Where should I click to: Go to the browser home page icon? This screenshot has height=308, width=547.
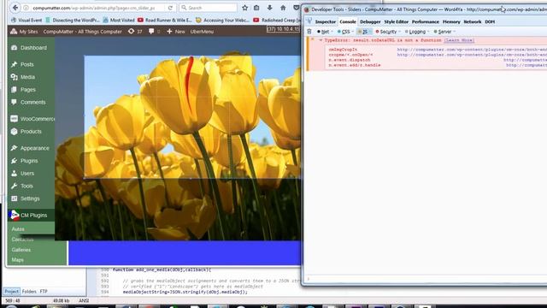[x=283, y=8]
